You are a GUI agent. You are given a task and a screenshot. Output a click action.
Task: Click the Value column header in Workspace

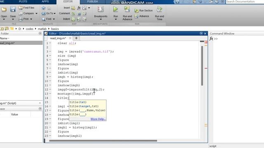click(x=14, y=114)
